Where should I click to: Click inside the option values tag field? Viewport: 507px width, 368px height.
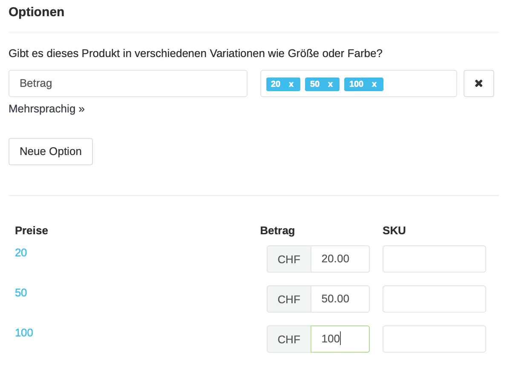point(420,83)
